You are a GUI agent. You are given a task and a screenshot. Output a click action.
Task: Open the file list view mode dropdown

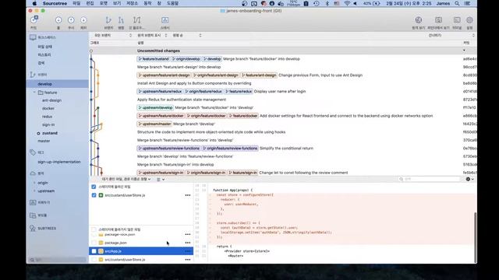point(161,179)
